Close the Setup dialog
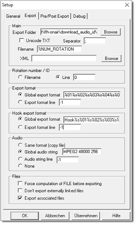 click(127, 5)
